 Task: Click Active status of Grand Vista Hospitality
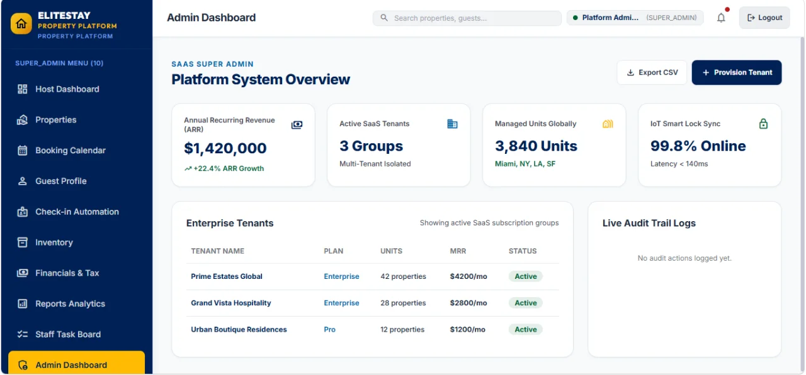pos(526,303)
